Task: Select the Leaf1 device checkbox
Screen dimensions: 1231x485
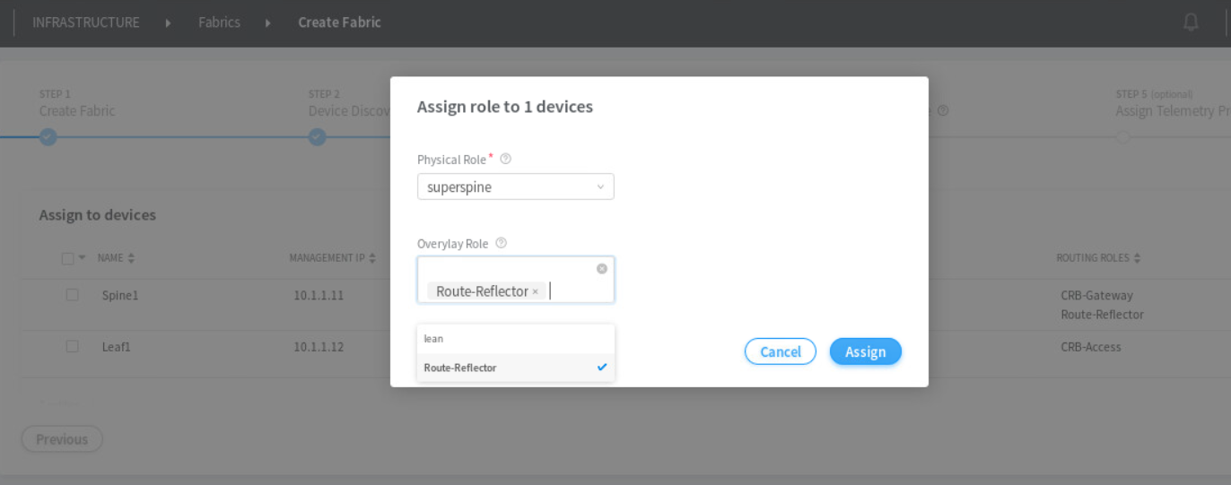Action: tap(72, 346)
